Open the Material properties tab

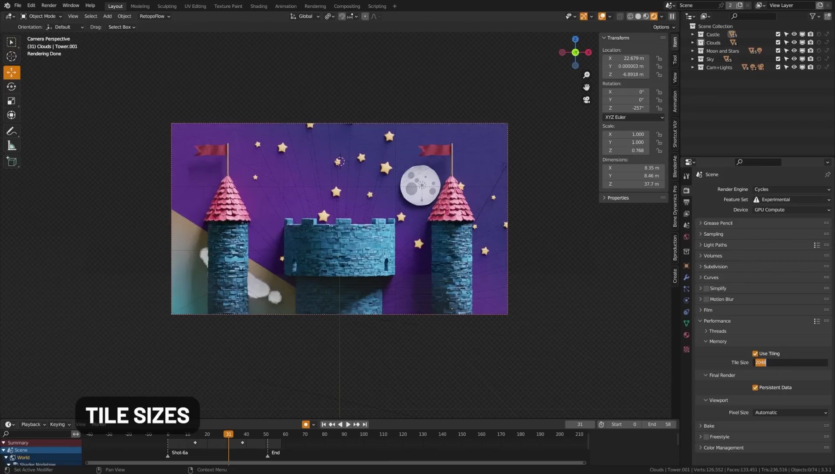(687, 335)
